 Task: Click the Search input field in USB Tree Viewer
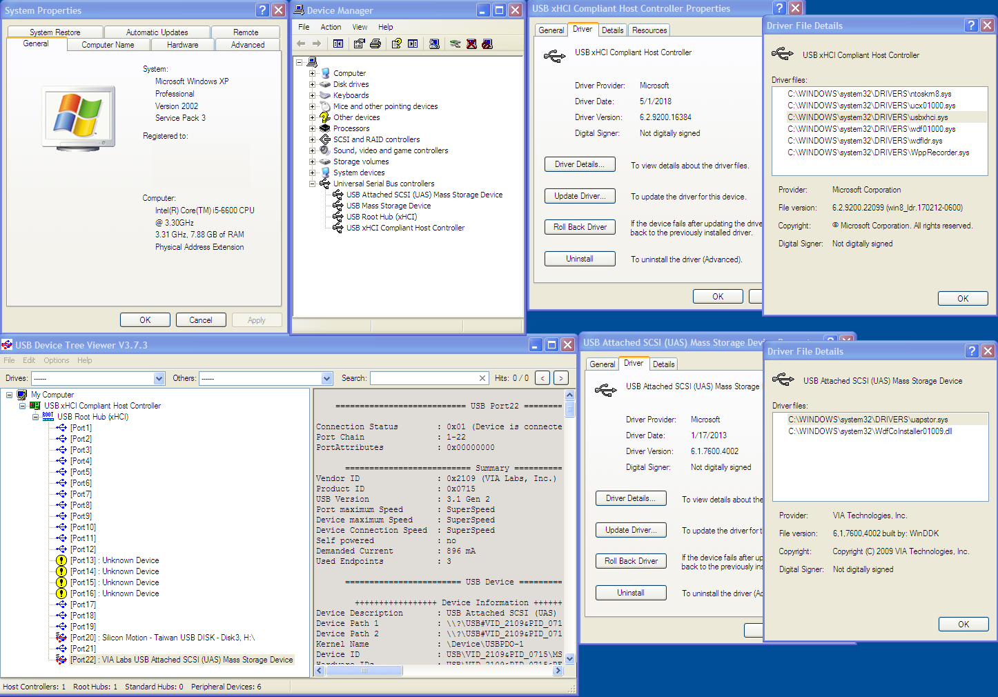[424, 378]
